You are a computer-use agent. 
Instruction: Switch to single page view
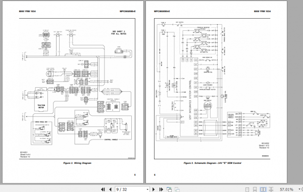click(247, 189)
